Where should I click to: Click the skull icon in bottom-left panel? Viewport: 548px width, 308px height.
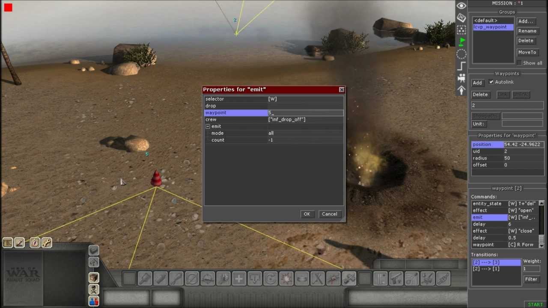(x=94, y=290)
